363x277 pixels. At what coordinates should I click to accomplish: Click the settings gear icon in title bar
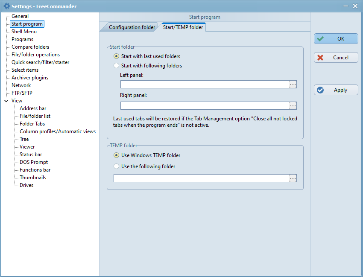pyautogui.click(x=6, y=6)
